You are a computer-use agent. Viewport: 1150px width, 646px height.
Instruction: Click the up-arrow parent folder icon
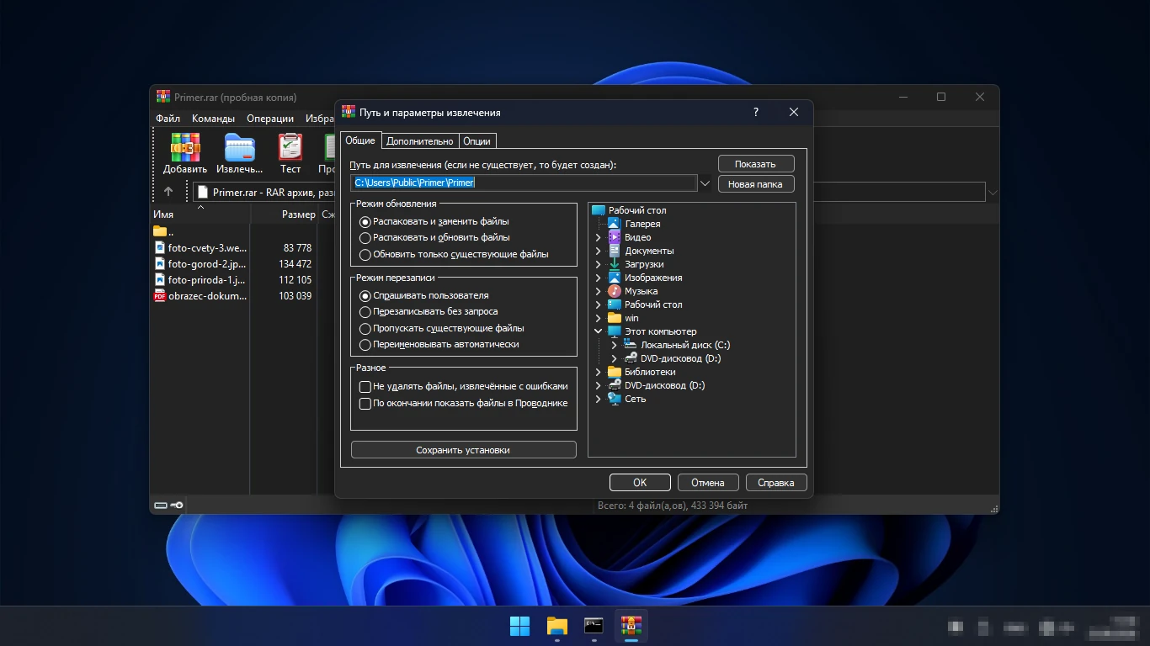pos(168,192)
